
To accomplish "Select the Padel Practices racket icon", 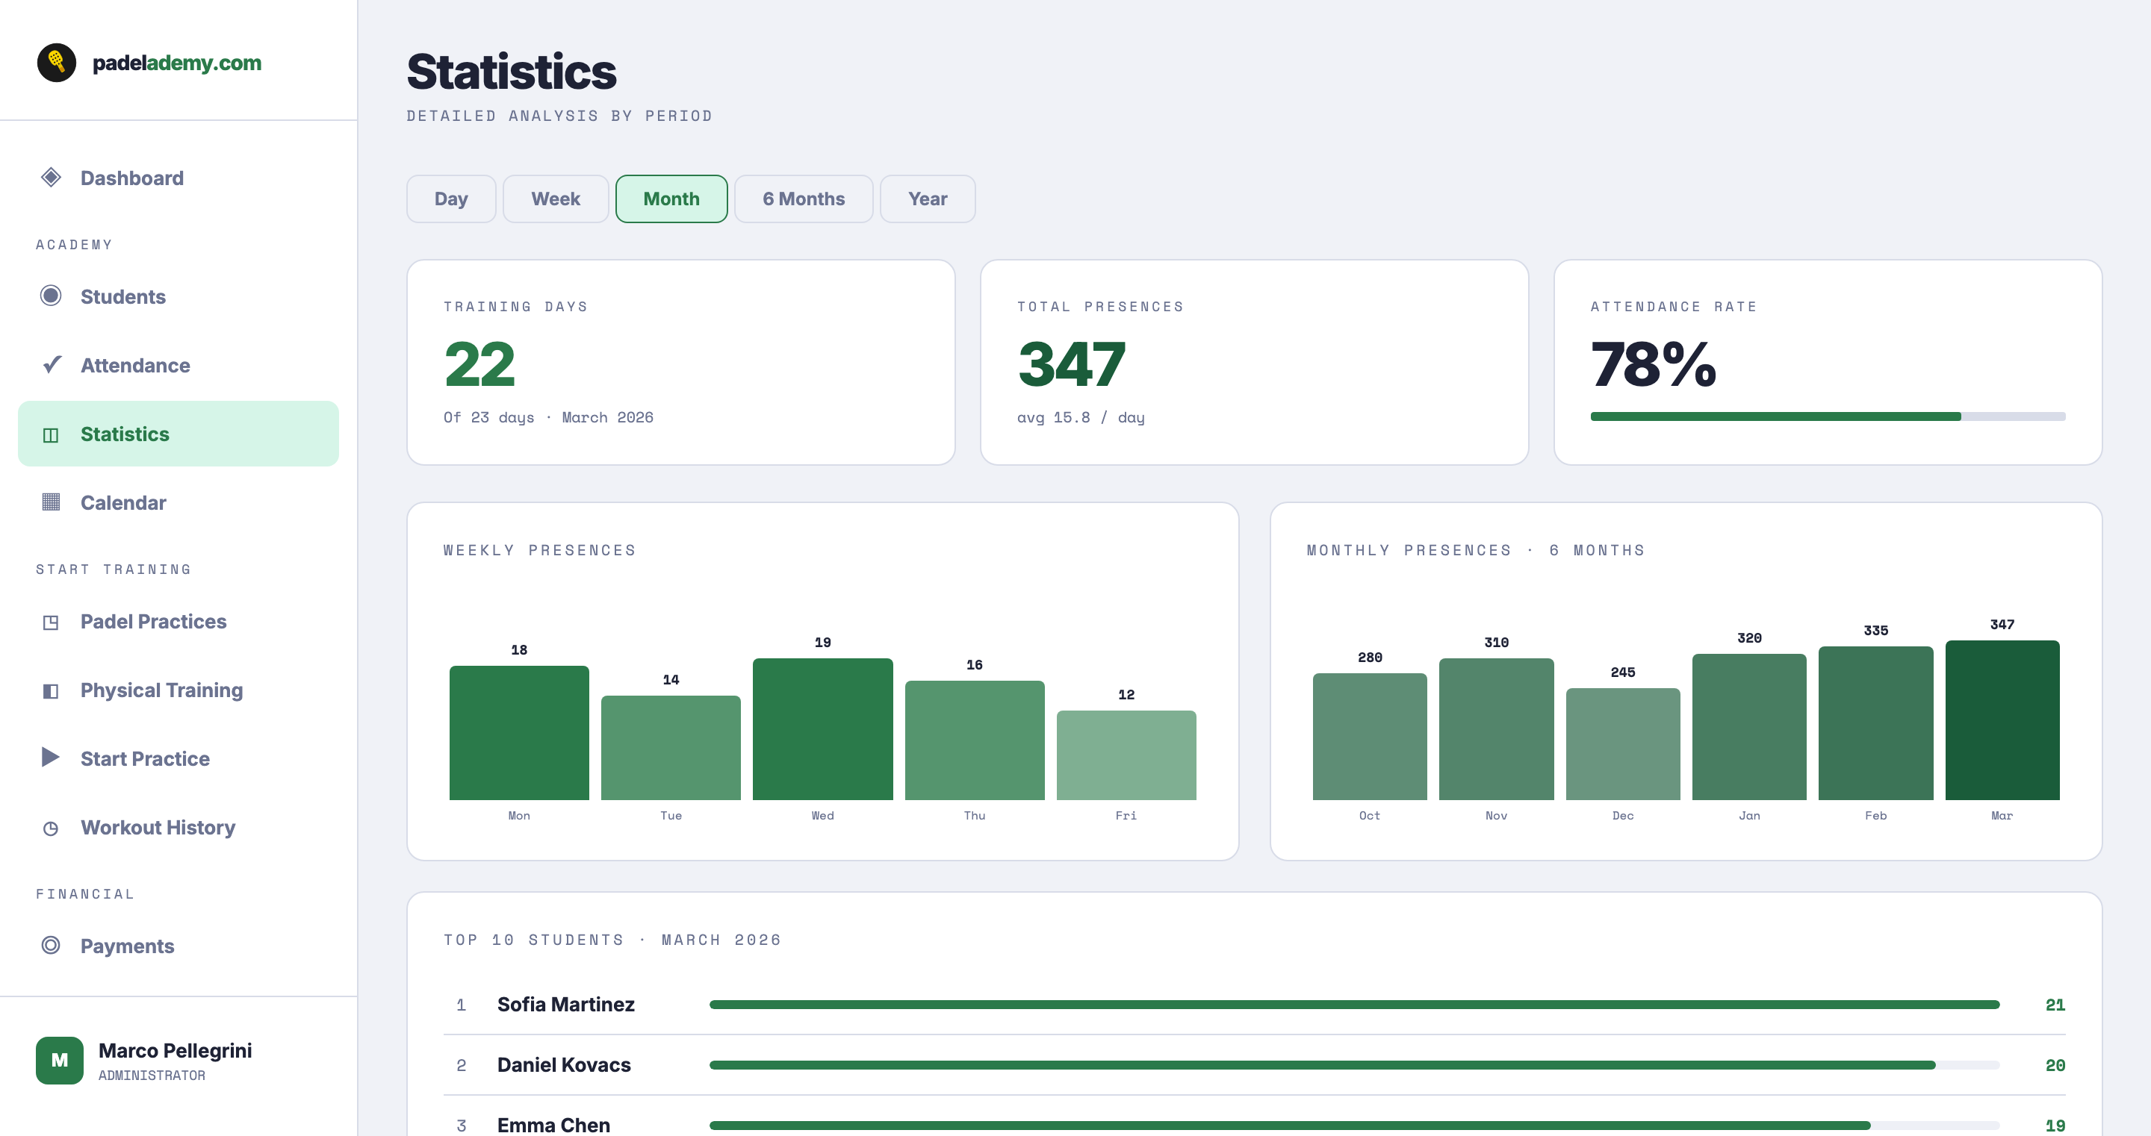I will click(x=52, y=621).
